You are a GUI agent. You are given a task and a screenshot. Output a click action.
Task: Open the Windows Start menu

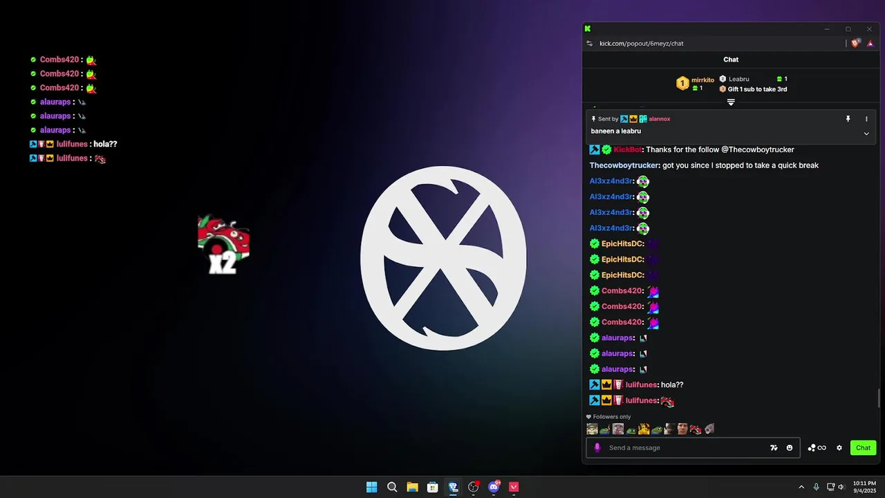pos(372,487)
